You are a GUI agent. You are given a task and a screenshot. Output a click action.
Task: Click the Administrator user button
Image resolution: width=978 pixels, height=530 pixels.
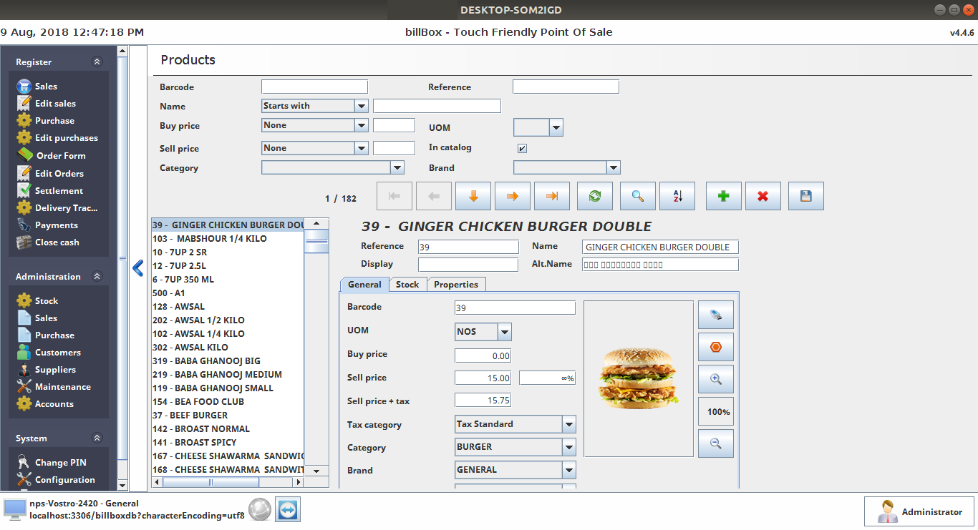point(919,511)
